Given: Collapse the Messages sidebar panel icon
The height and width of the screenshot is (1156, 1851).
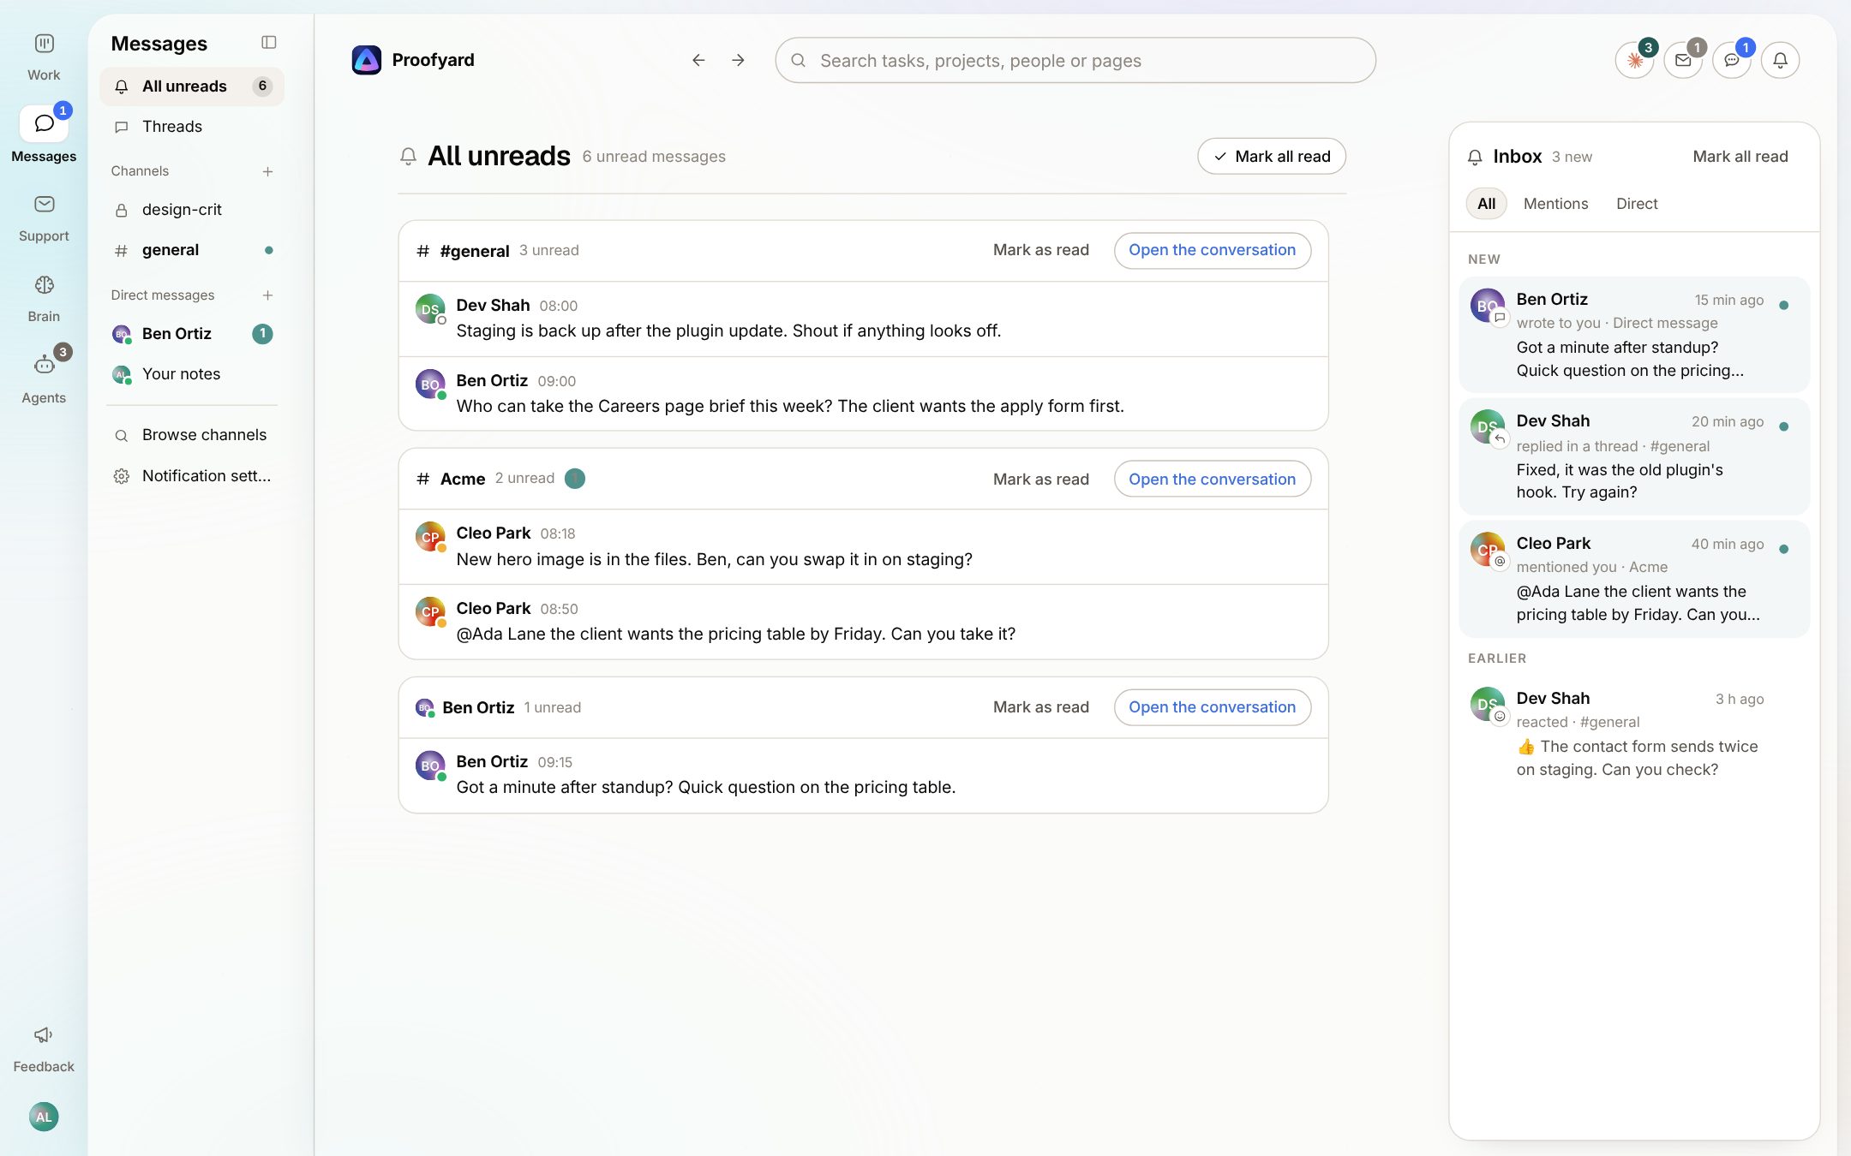Looking at the screenshot, I should coord(268,42).
